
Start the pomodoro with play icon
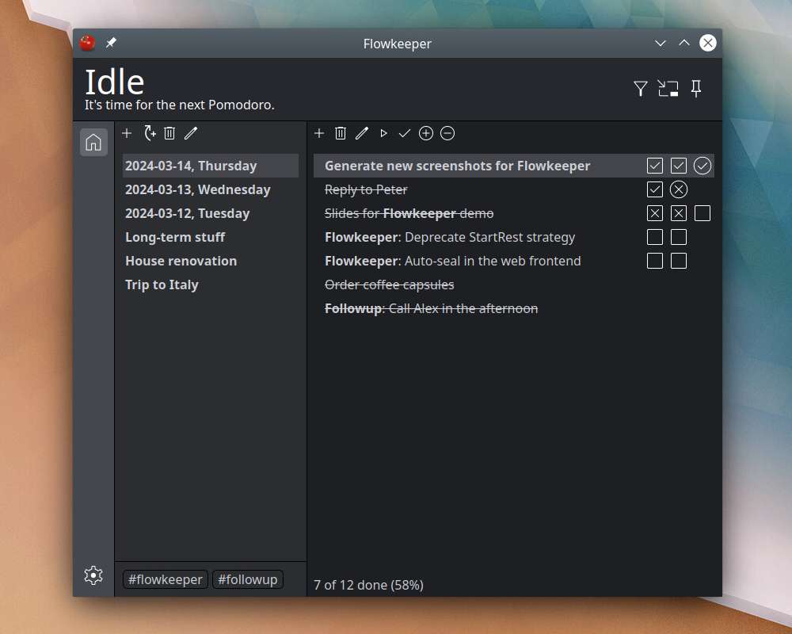pos(383,133)
